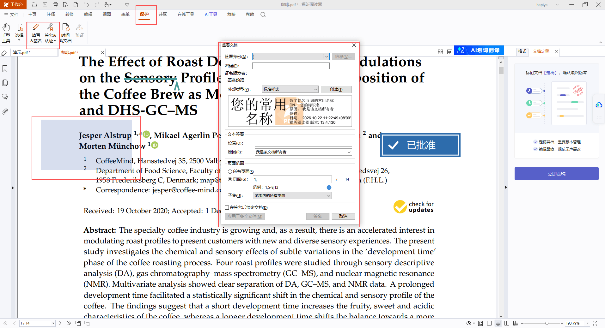
Task: Open the page number dropdown in status bar
Action: click(x=53, y=323)
